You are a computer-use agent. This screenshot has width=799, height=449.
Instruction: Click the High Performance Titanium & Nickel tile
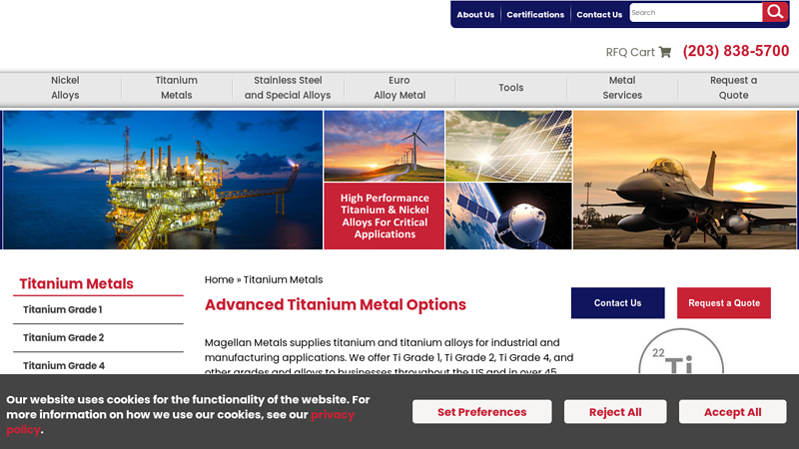[385, 216]
